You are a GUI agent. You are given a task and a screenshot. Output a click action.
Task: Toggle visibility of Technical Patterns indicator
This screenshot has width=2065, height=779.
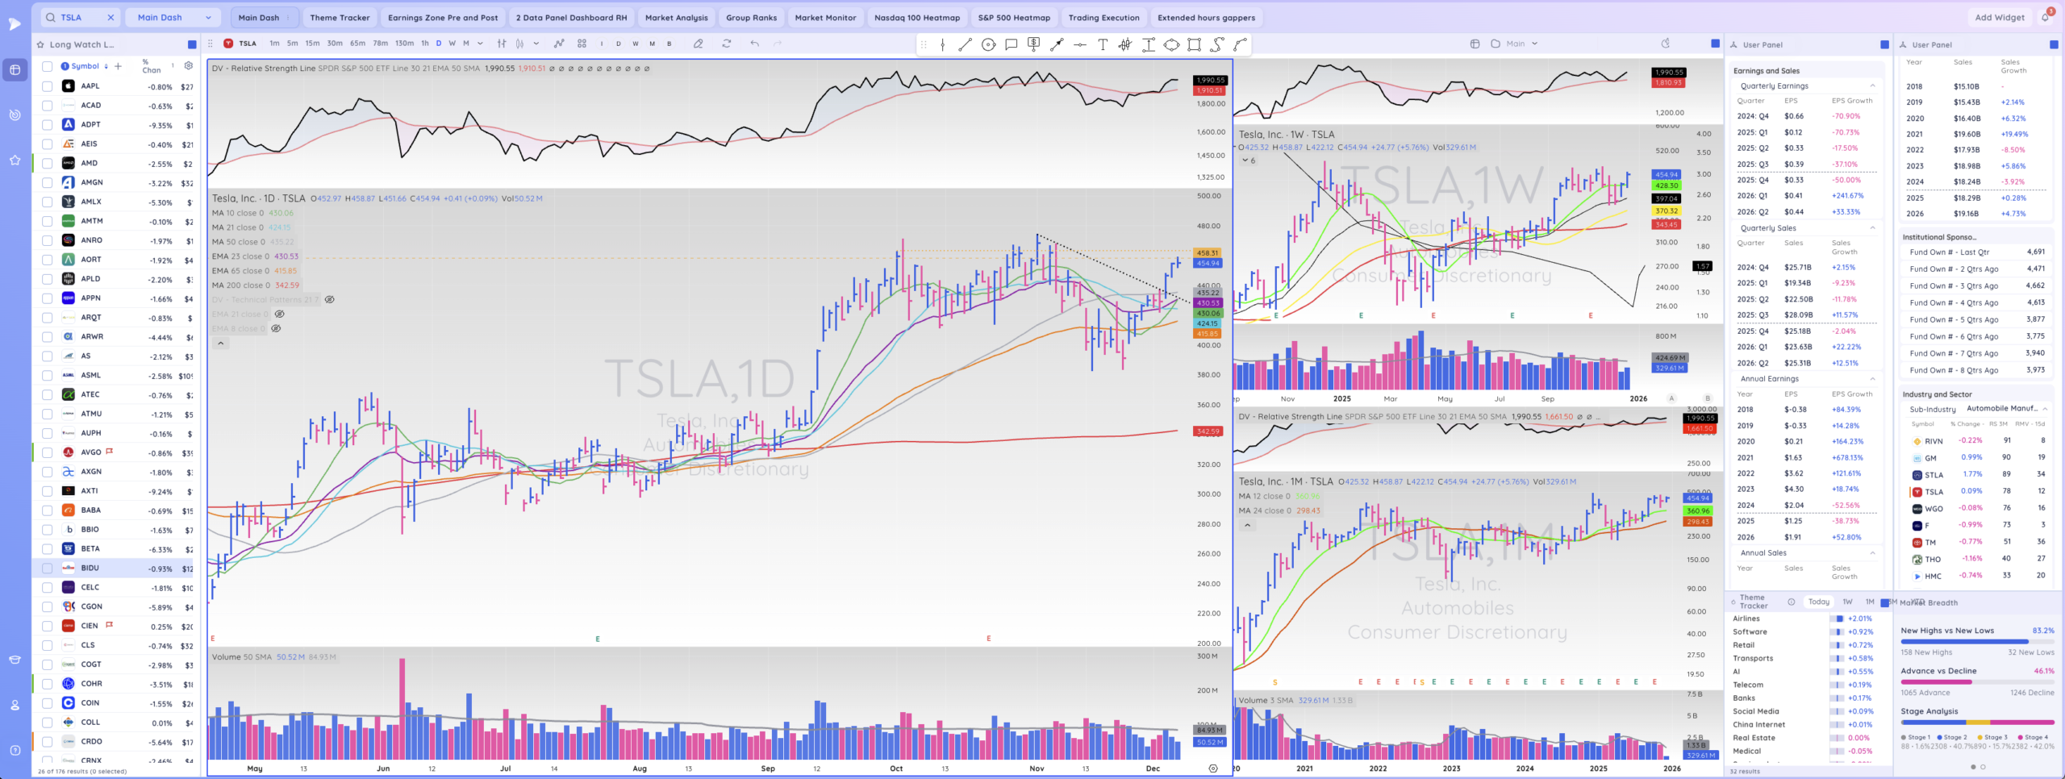click(x=329, y=299)
